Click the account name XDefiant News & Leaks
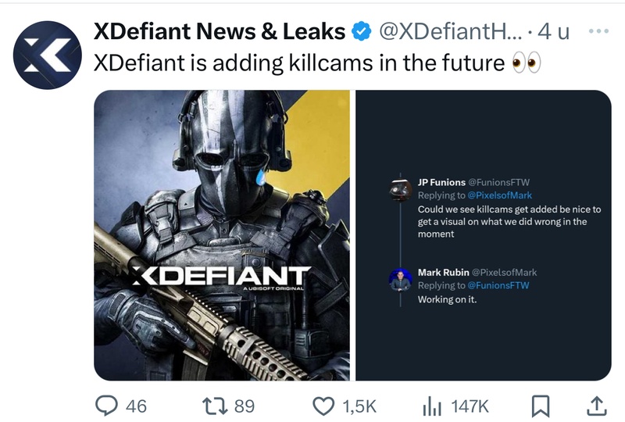This screenshot has height=422, width=625. (x=219, y=31)
